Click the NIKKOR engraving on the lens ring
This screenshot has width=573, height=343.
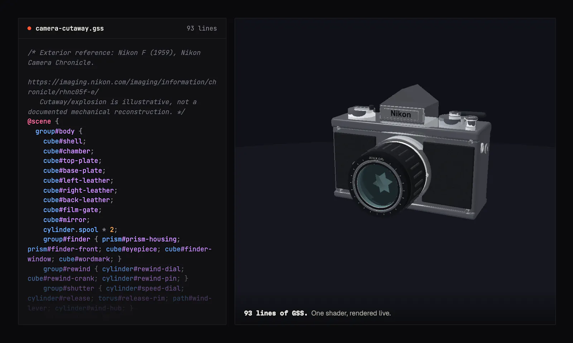pos(376,158)
